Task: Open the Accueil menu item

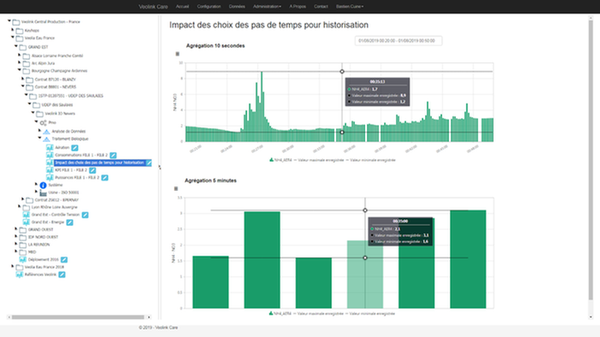Action: click(183, 7)
